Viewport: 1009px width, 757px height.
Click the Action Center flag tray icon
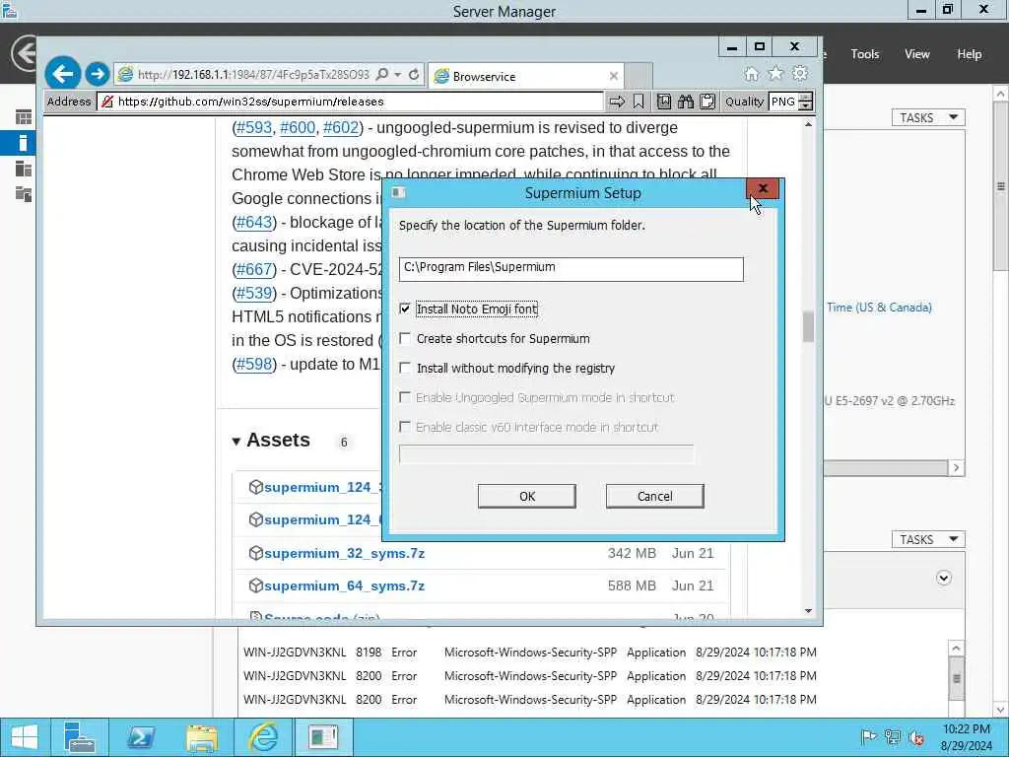coord(868,737)
